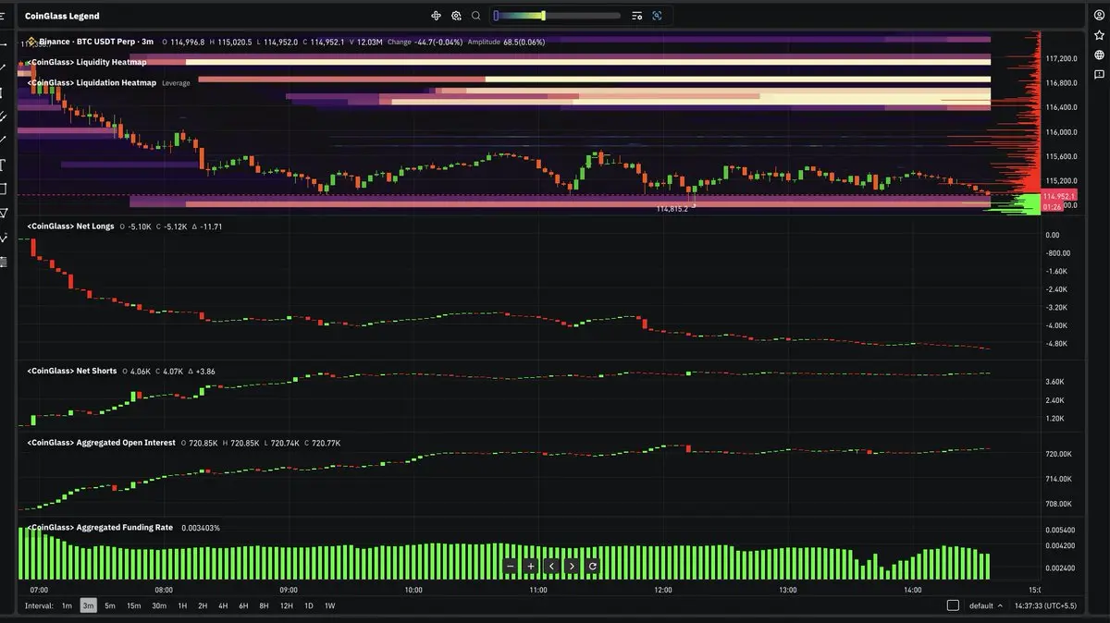Click the magnifier search icon in toolbar
The image size is (1110, 623).
(x=476, y=16)
